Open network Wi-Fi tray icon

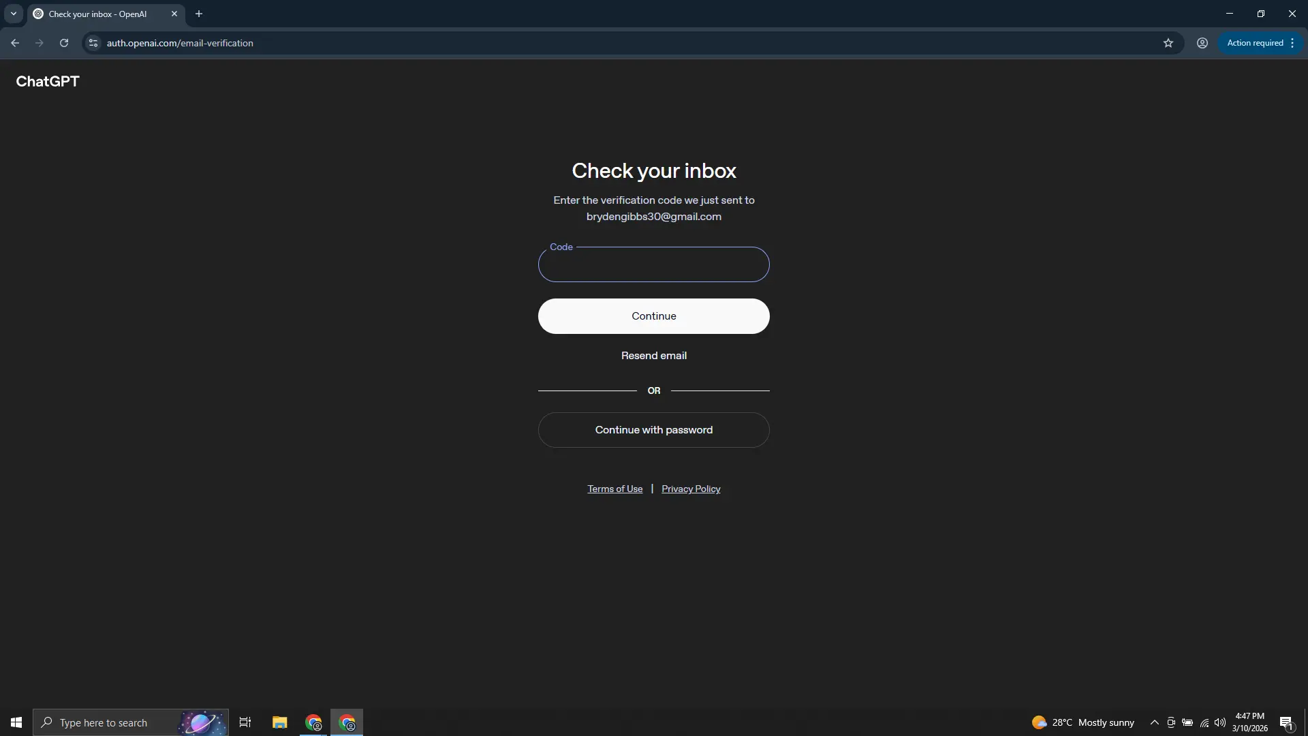coord(1204,722)
